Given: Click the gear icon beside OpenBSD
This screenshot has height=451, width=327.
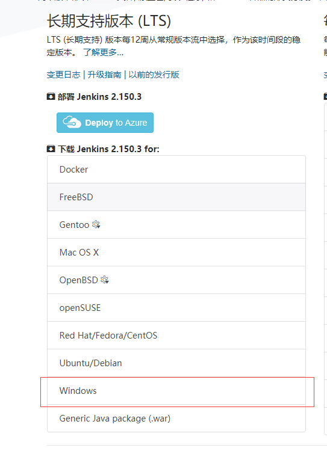Looking at the screenshot, I should tap(105, 280).
